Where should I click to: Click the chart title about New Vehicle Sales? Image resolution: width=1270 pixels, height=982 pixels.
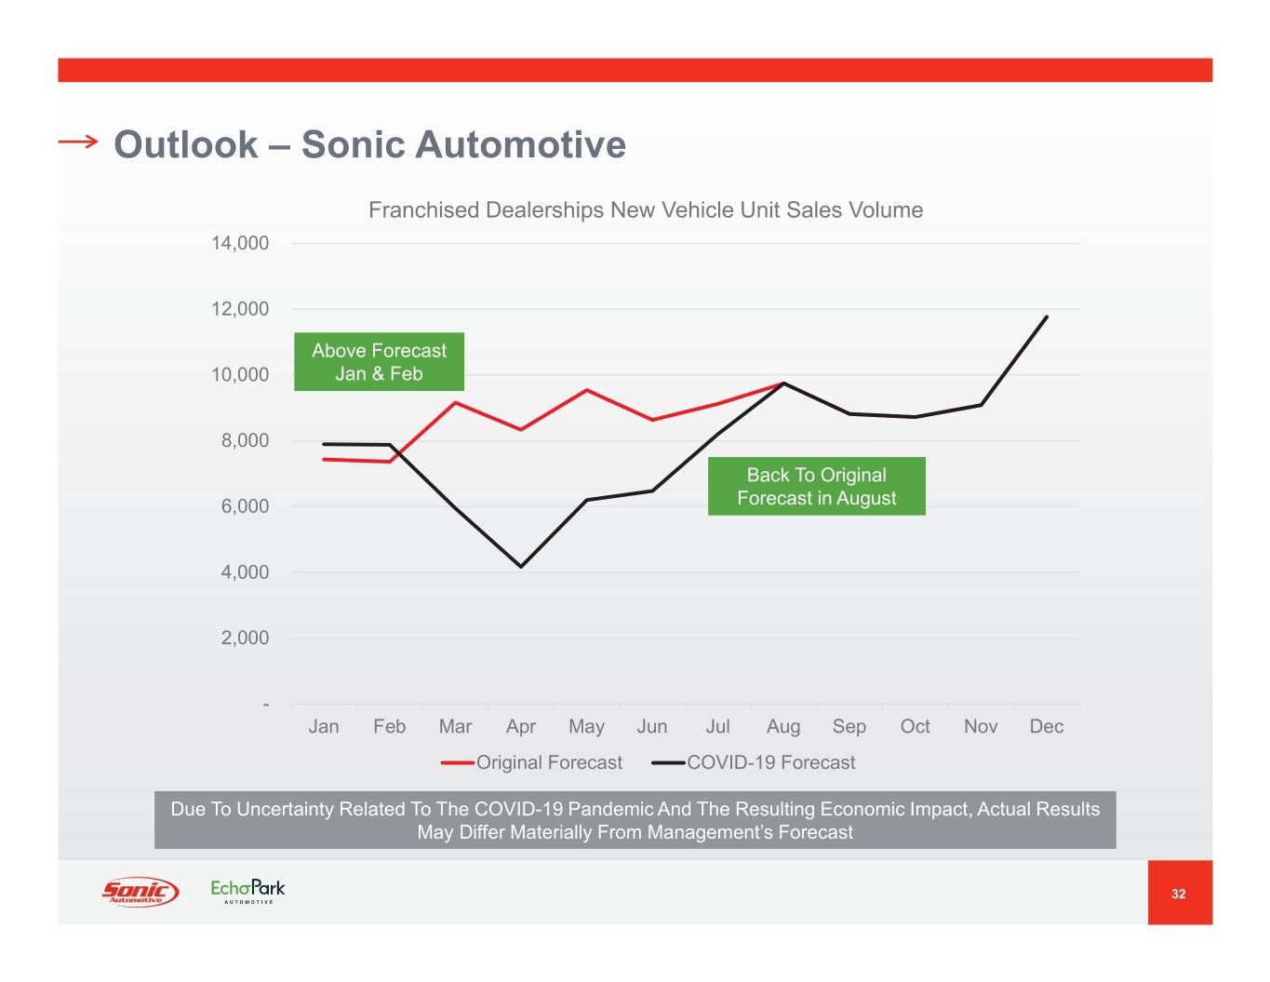coord(645,210)
